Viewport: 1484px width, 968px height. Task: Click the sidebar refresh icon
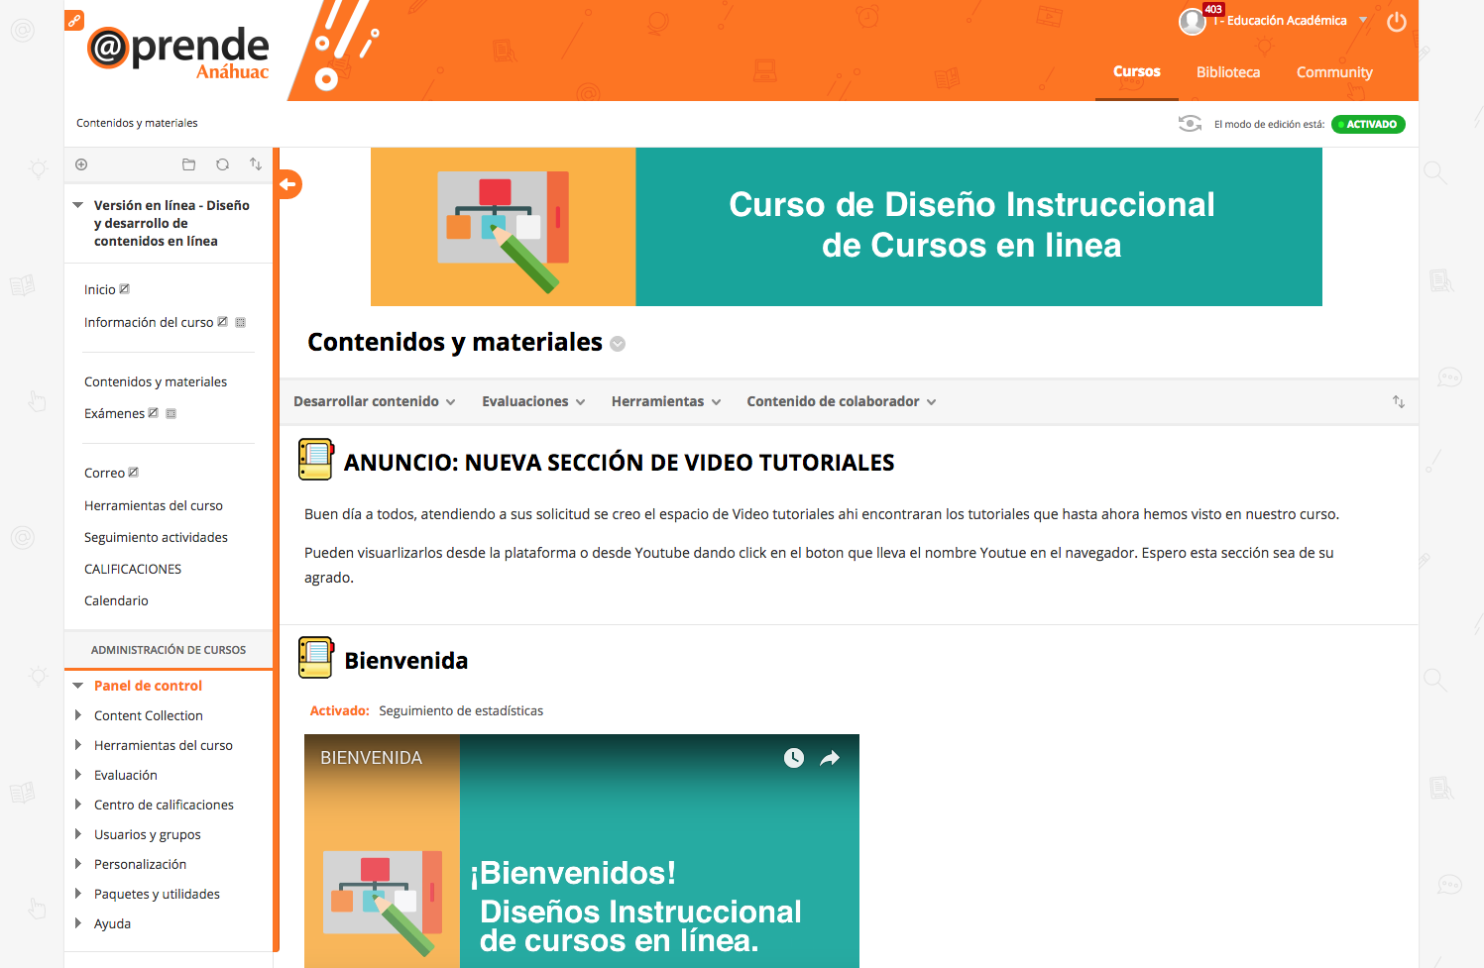(222, 164)
